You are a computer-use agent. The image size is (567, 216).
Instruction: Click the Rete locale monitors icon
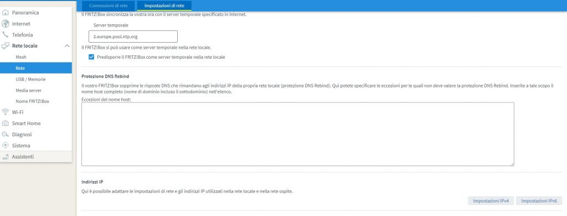pyautogui.click(x=5, y=46)
